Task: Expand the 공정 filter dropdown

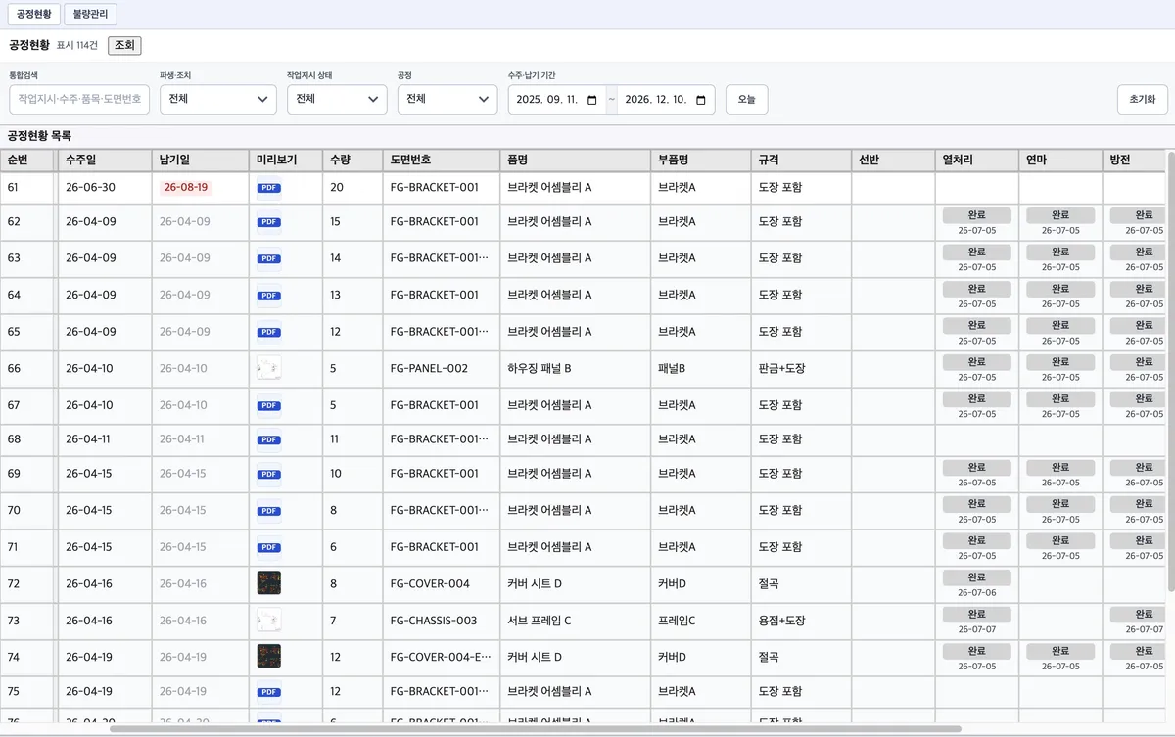Action: point(447,99)
